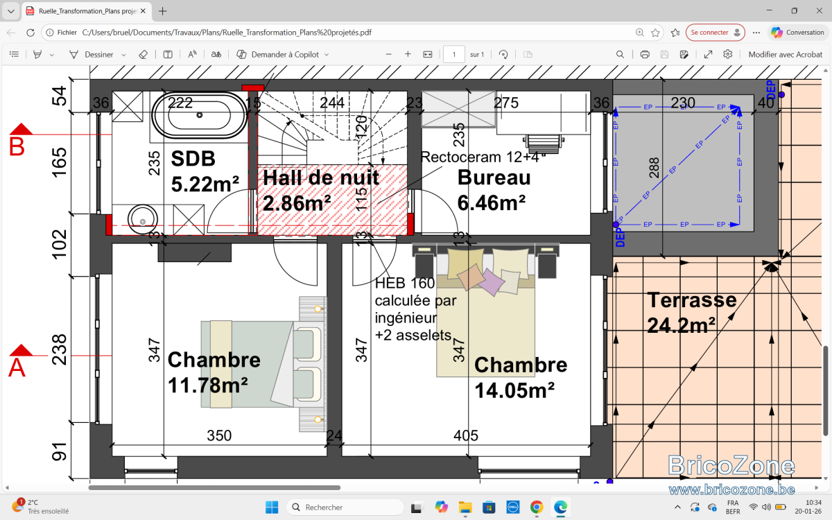Zoom out the PDF

(x=388, y=54)
